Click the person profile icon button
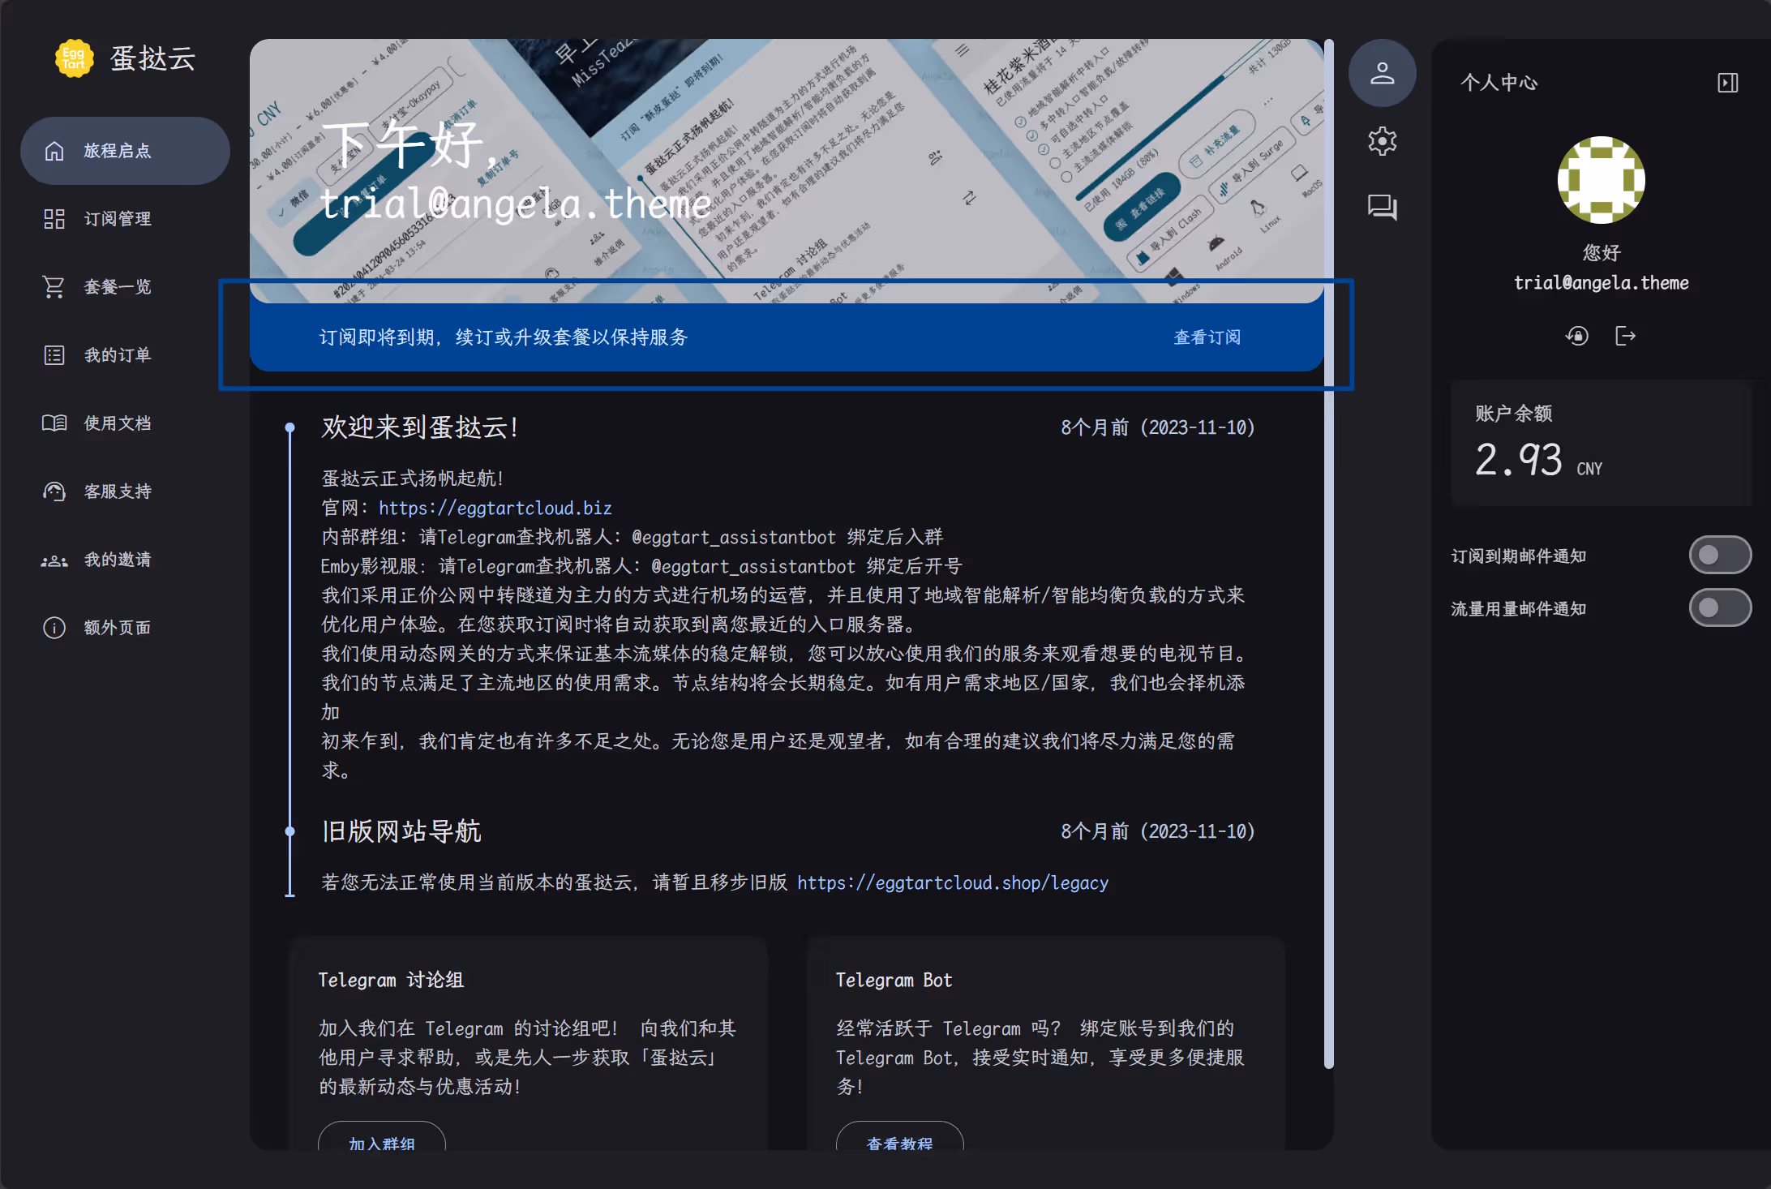Image resolution: width=1771 pixels, height=1189 pixels. (x=1382, y=74)
